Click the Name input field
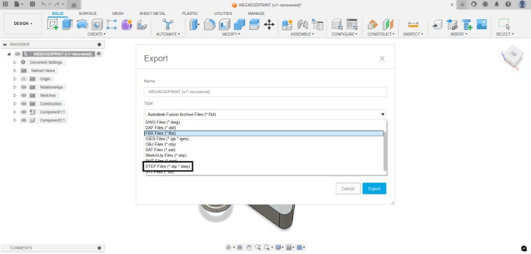The width and height of the screenshot is (531, 254). 265,92
